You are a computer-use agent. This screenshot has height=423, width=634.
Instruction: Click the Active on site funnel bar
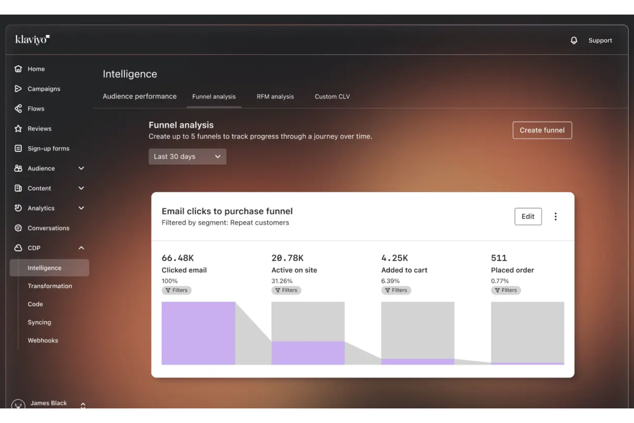pyautogui.click(x=308, y=339)
